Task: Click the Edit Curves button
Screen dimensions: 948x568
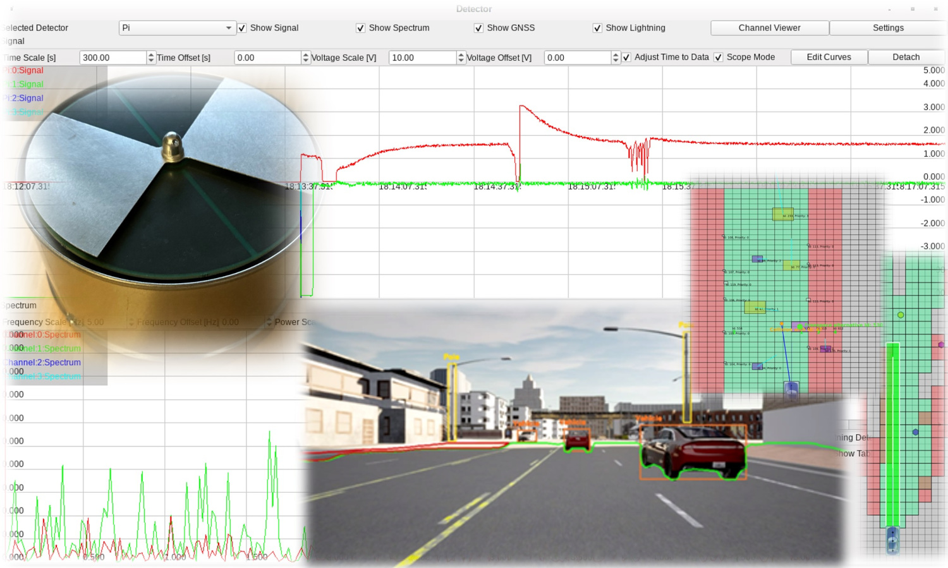Action: coord(829,57)
